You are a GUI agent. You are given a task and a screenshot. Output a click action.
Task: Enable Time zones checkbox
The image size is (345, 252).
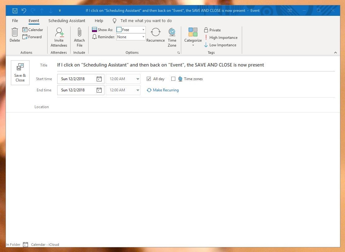(173, 79)
